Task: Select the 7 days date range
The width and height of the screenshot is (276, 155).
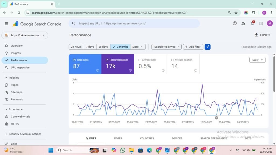Action: tap(90, 47)
